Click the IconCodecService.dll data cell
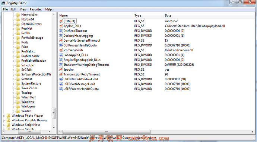This screenshot has width=257, height=142. point(179,50)
